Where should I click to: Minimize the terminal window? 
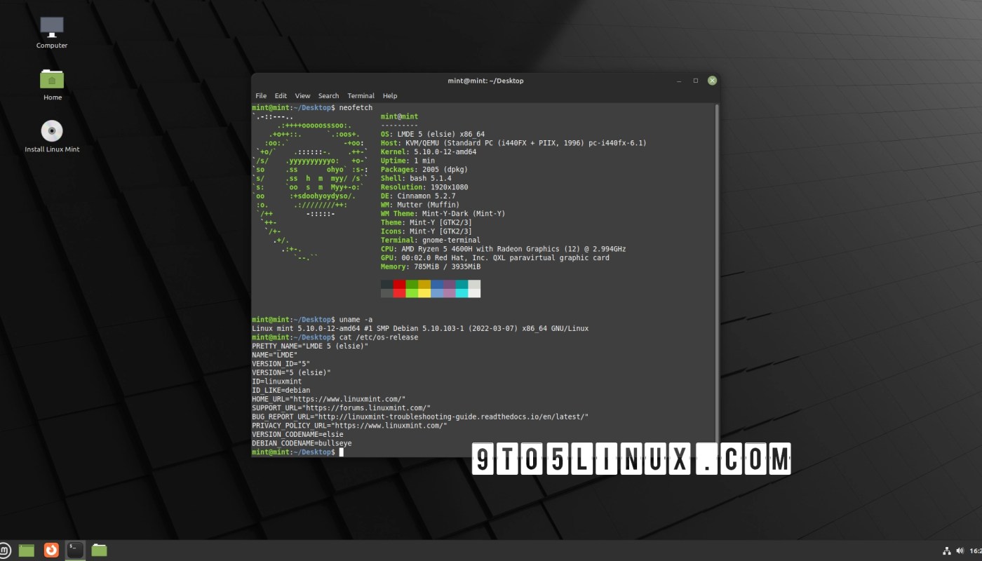click(x=679, y=81)
